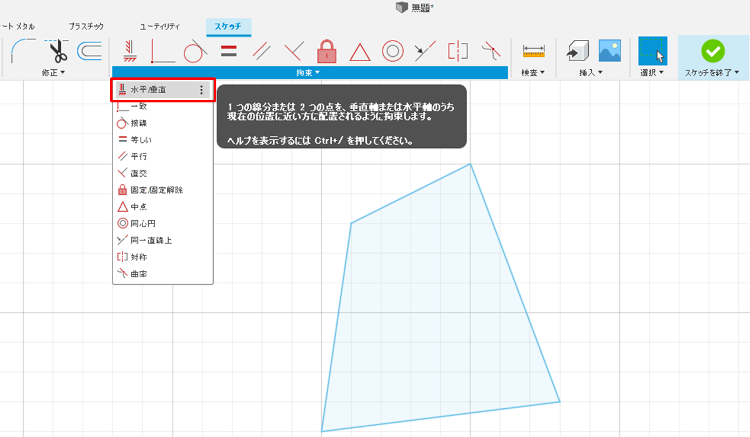
Task: Select the Offset tool icon
Action: [x=90, y=51]
